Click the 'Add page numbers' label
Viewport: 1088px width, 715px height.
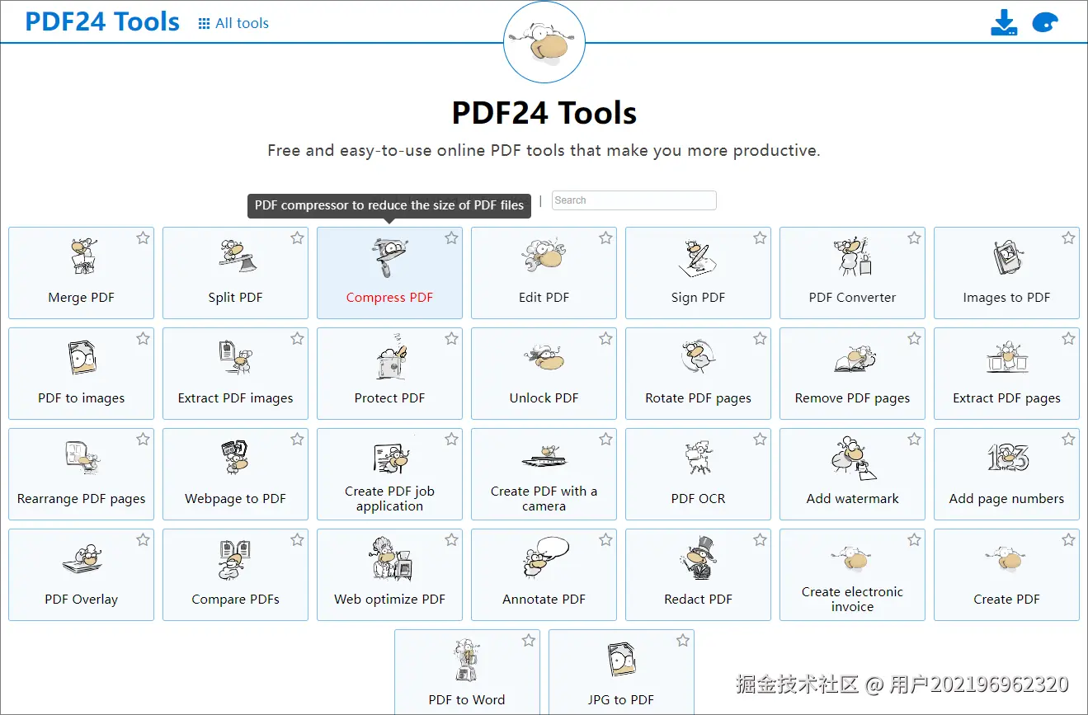tap(1006, 499)
